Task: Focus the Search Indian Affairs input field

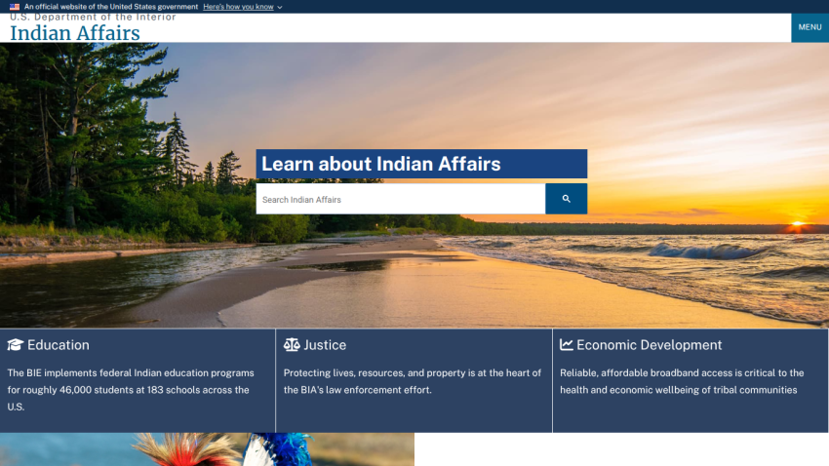Action: pyautogui.click(x=401, y=199)
